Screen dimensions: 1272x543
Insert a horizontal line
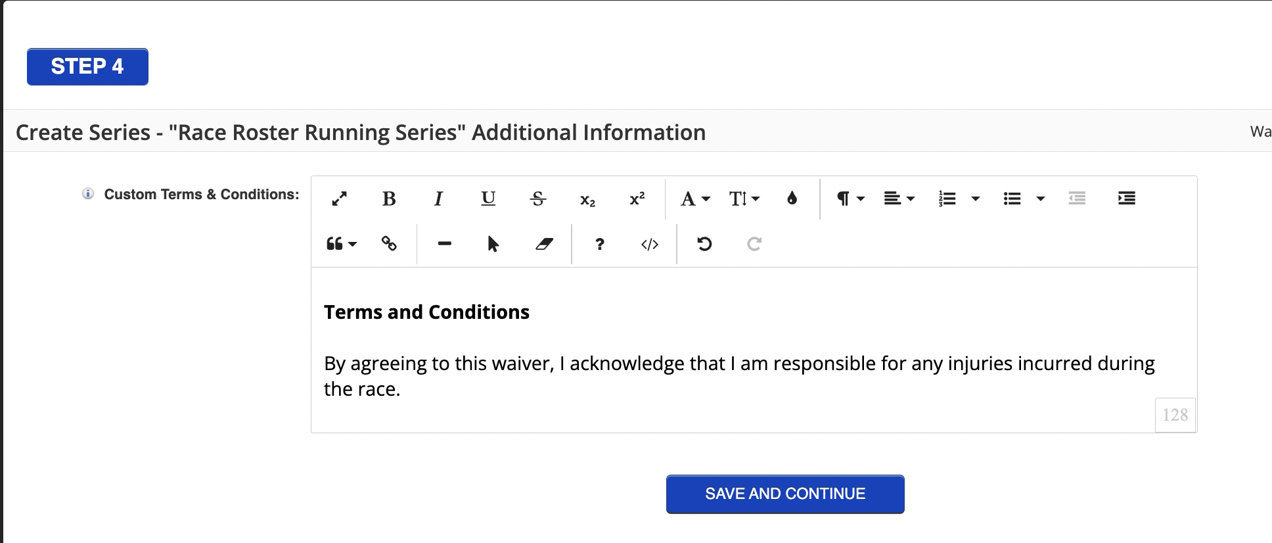tap(445, 244)
